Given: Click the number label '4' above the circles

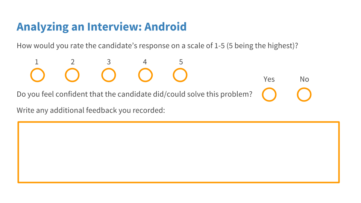Looking at the screenshot, I should click(x=145, y=62).
